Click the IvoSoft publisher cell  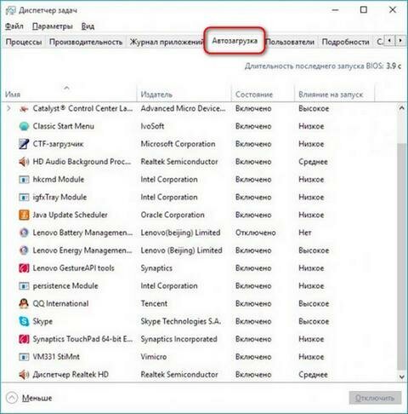click(152, 126)
